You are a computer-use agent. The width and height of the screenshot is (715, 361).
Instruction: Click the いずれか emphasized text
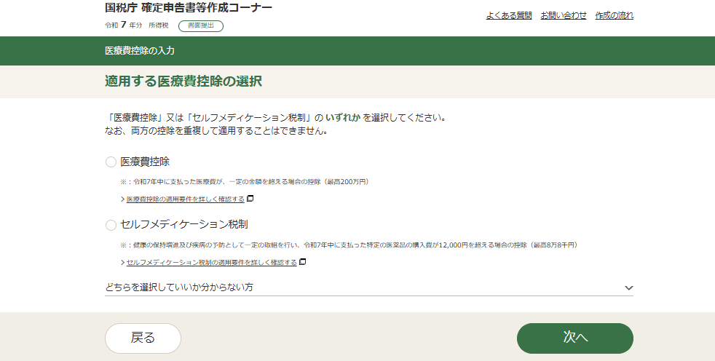(x=343, y=118)
